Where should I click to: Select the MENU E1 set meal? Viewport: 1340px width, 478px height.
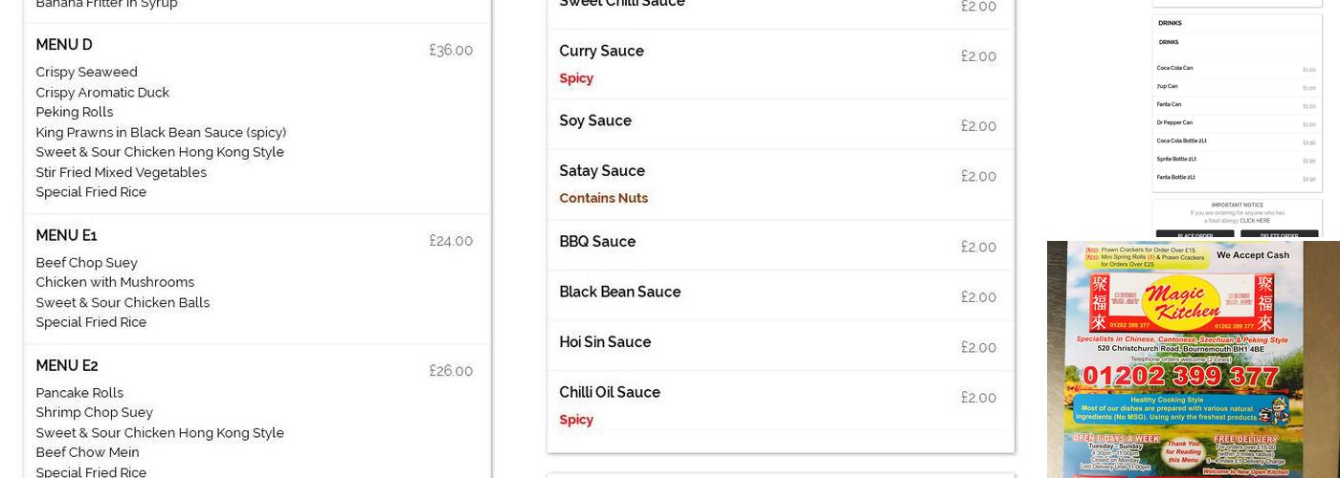(x=66, y=235)
